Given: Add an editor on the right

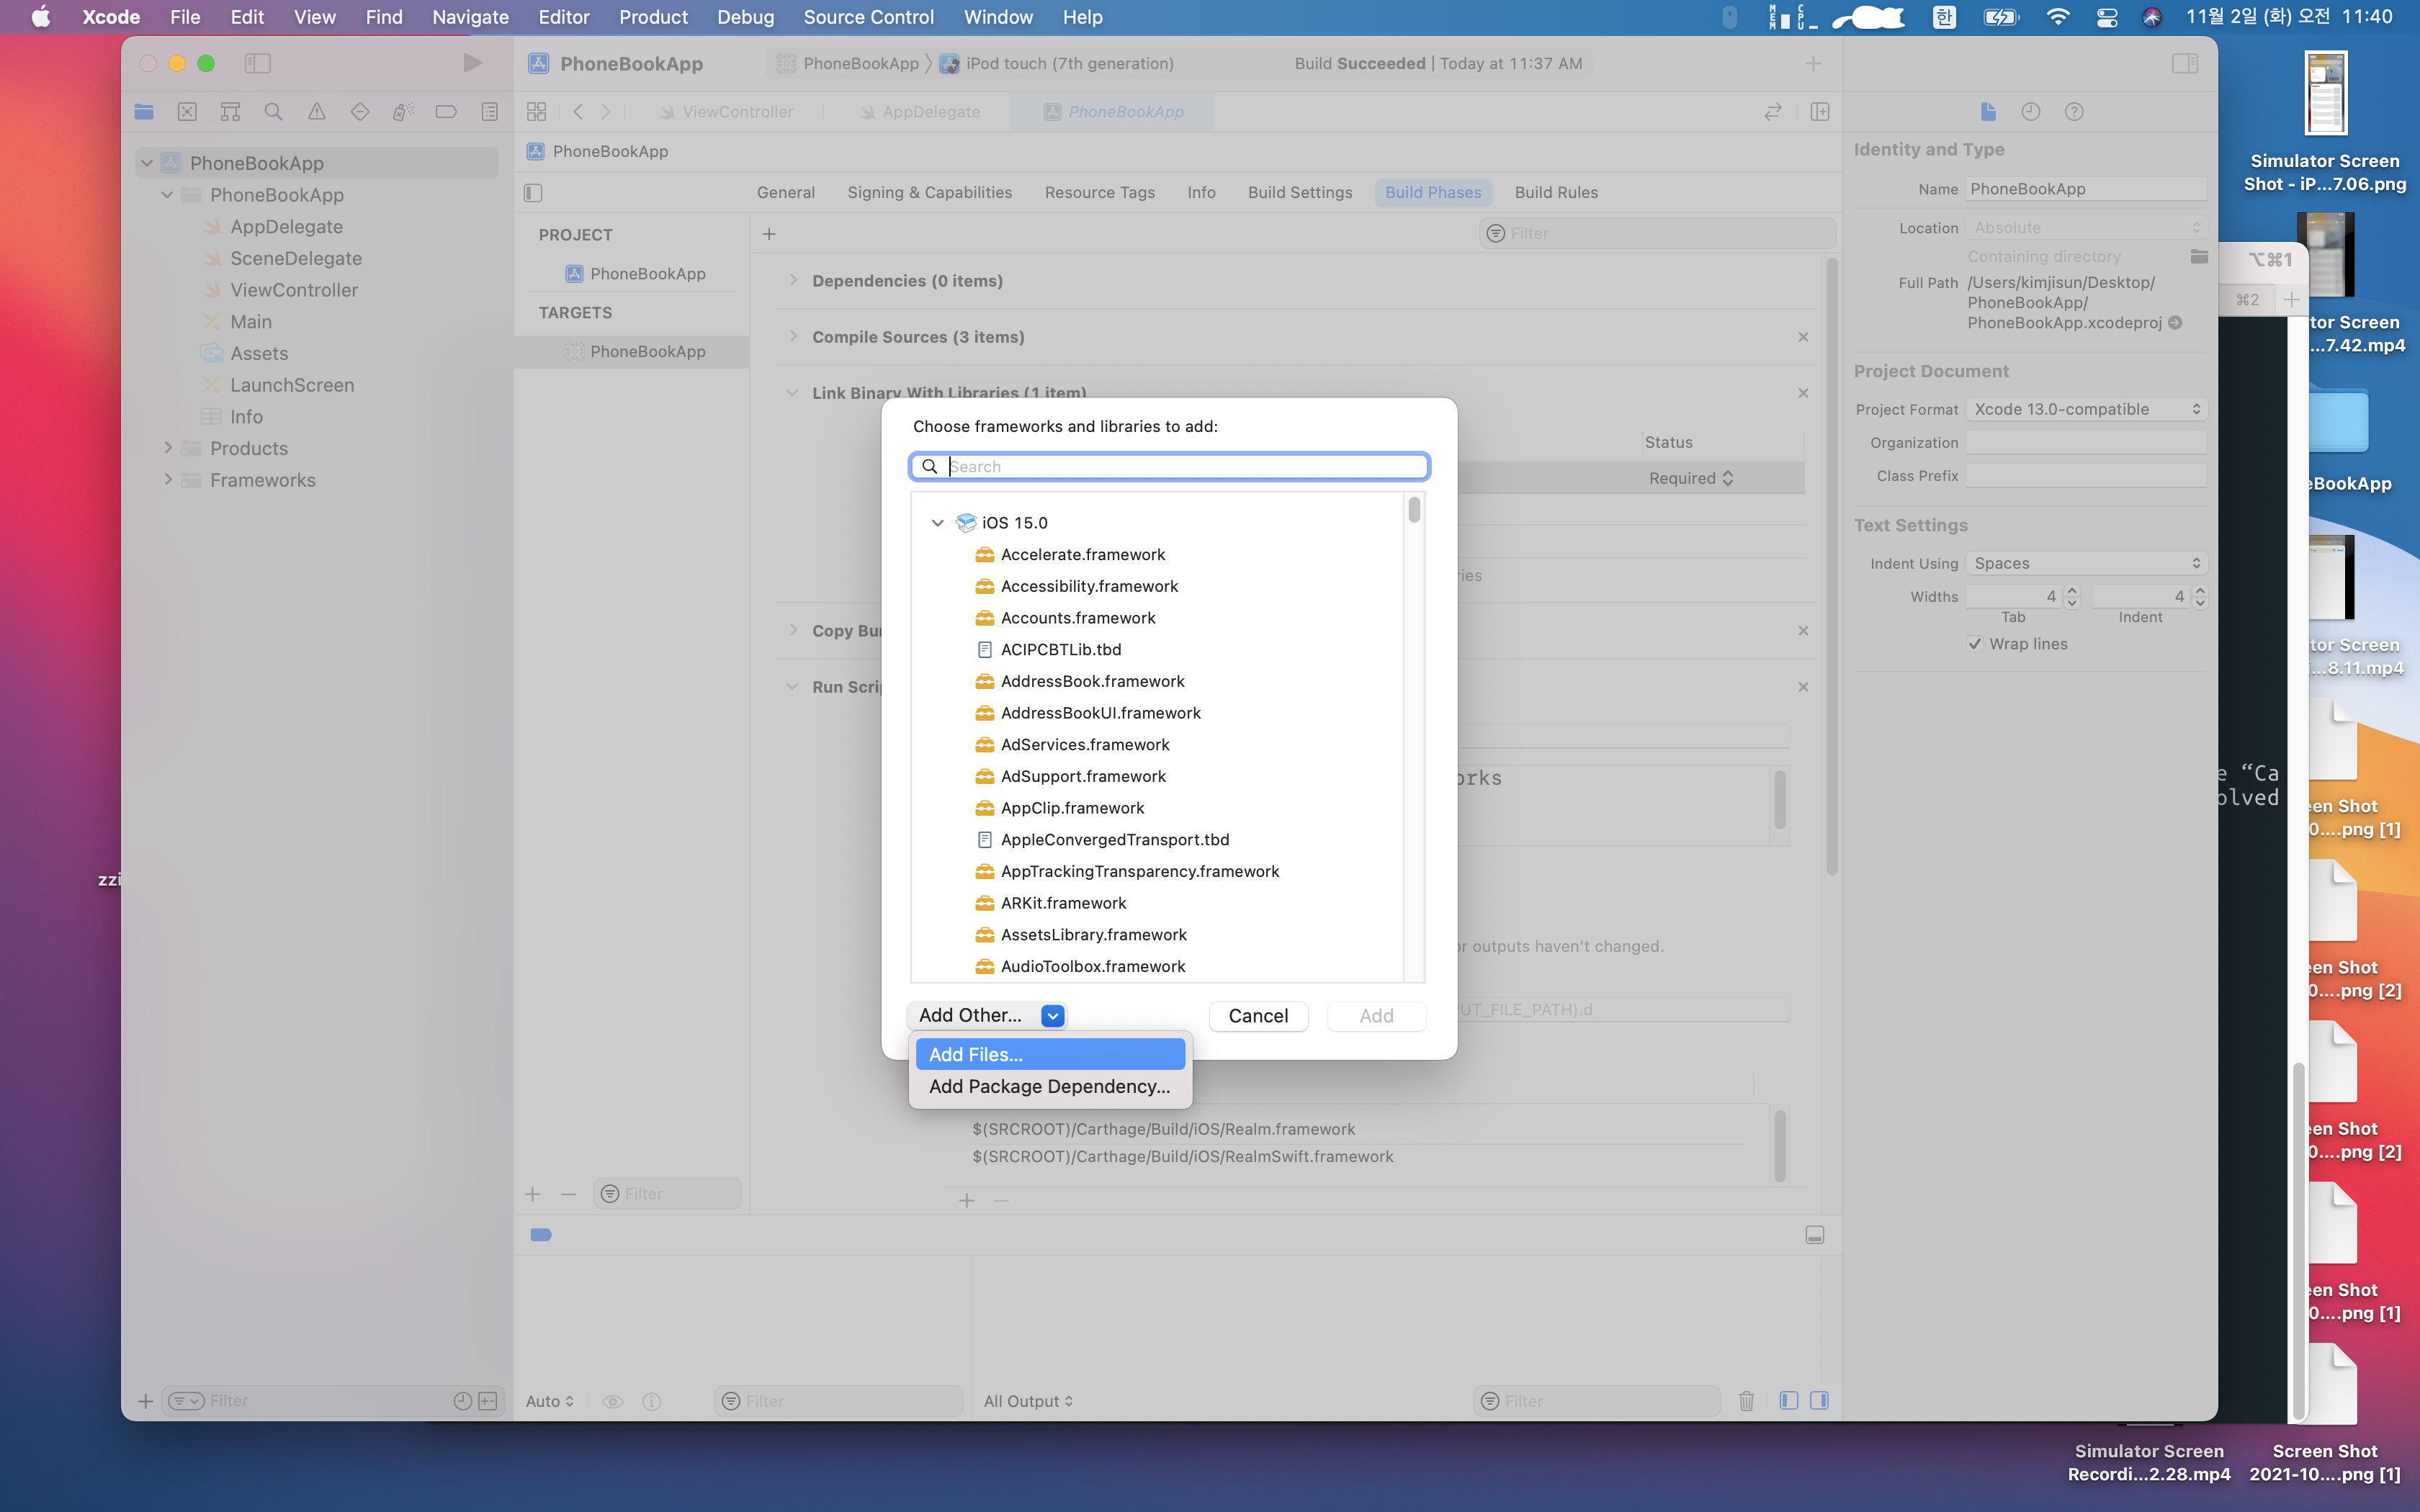Looking at the screenshot, I should [1820, 112].
